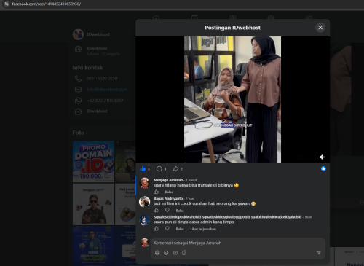Dislike Bagas Andriyanto's comment
Viewport: 364px width, 266px height.
click(167, 210)
